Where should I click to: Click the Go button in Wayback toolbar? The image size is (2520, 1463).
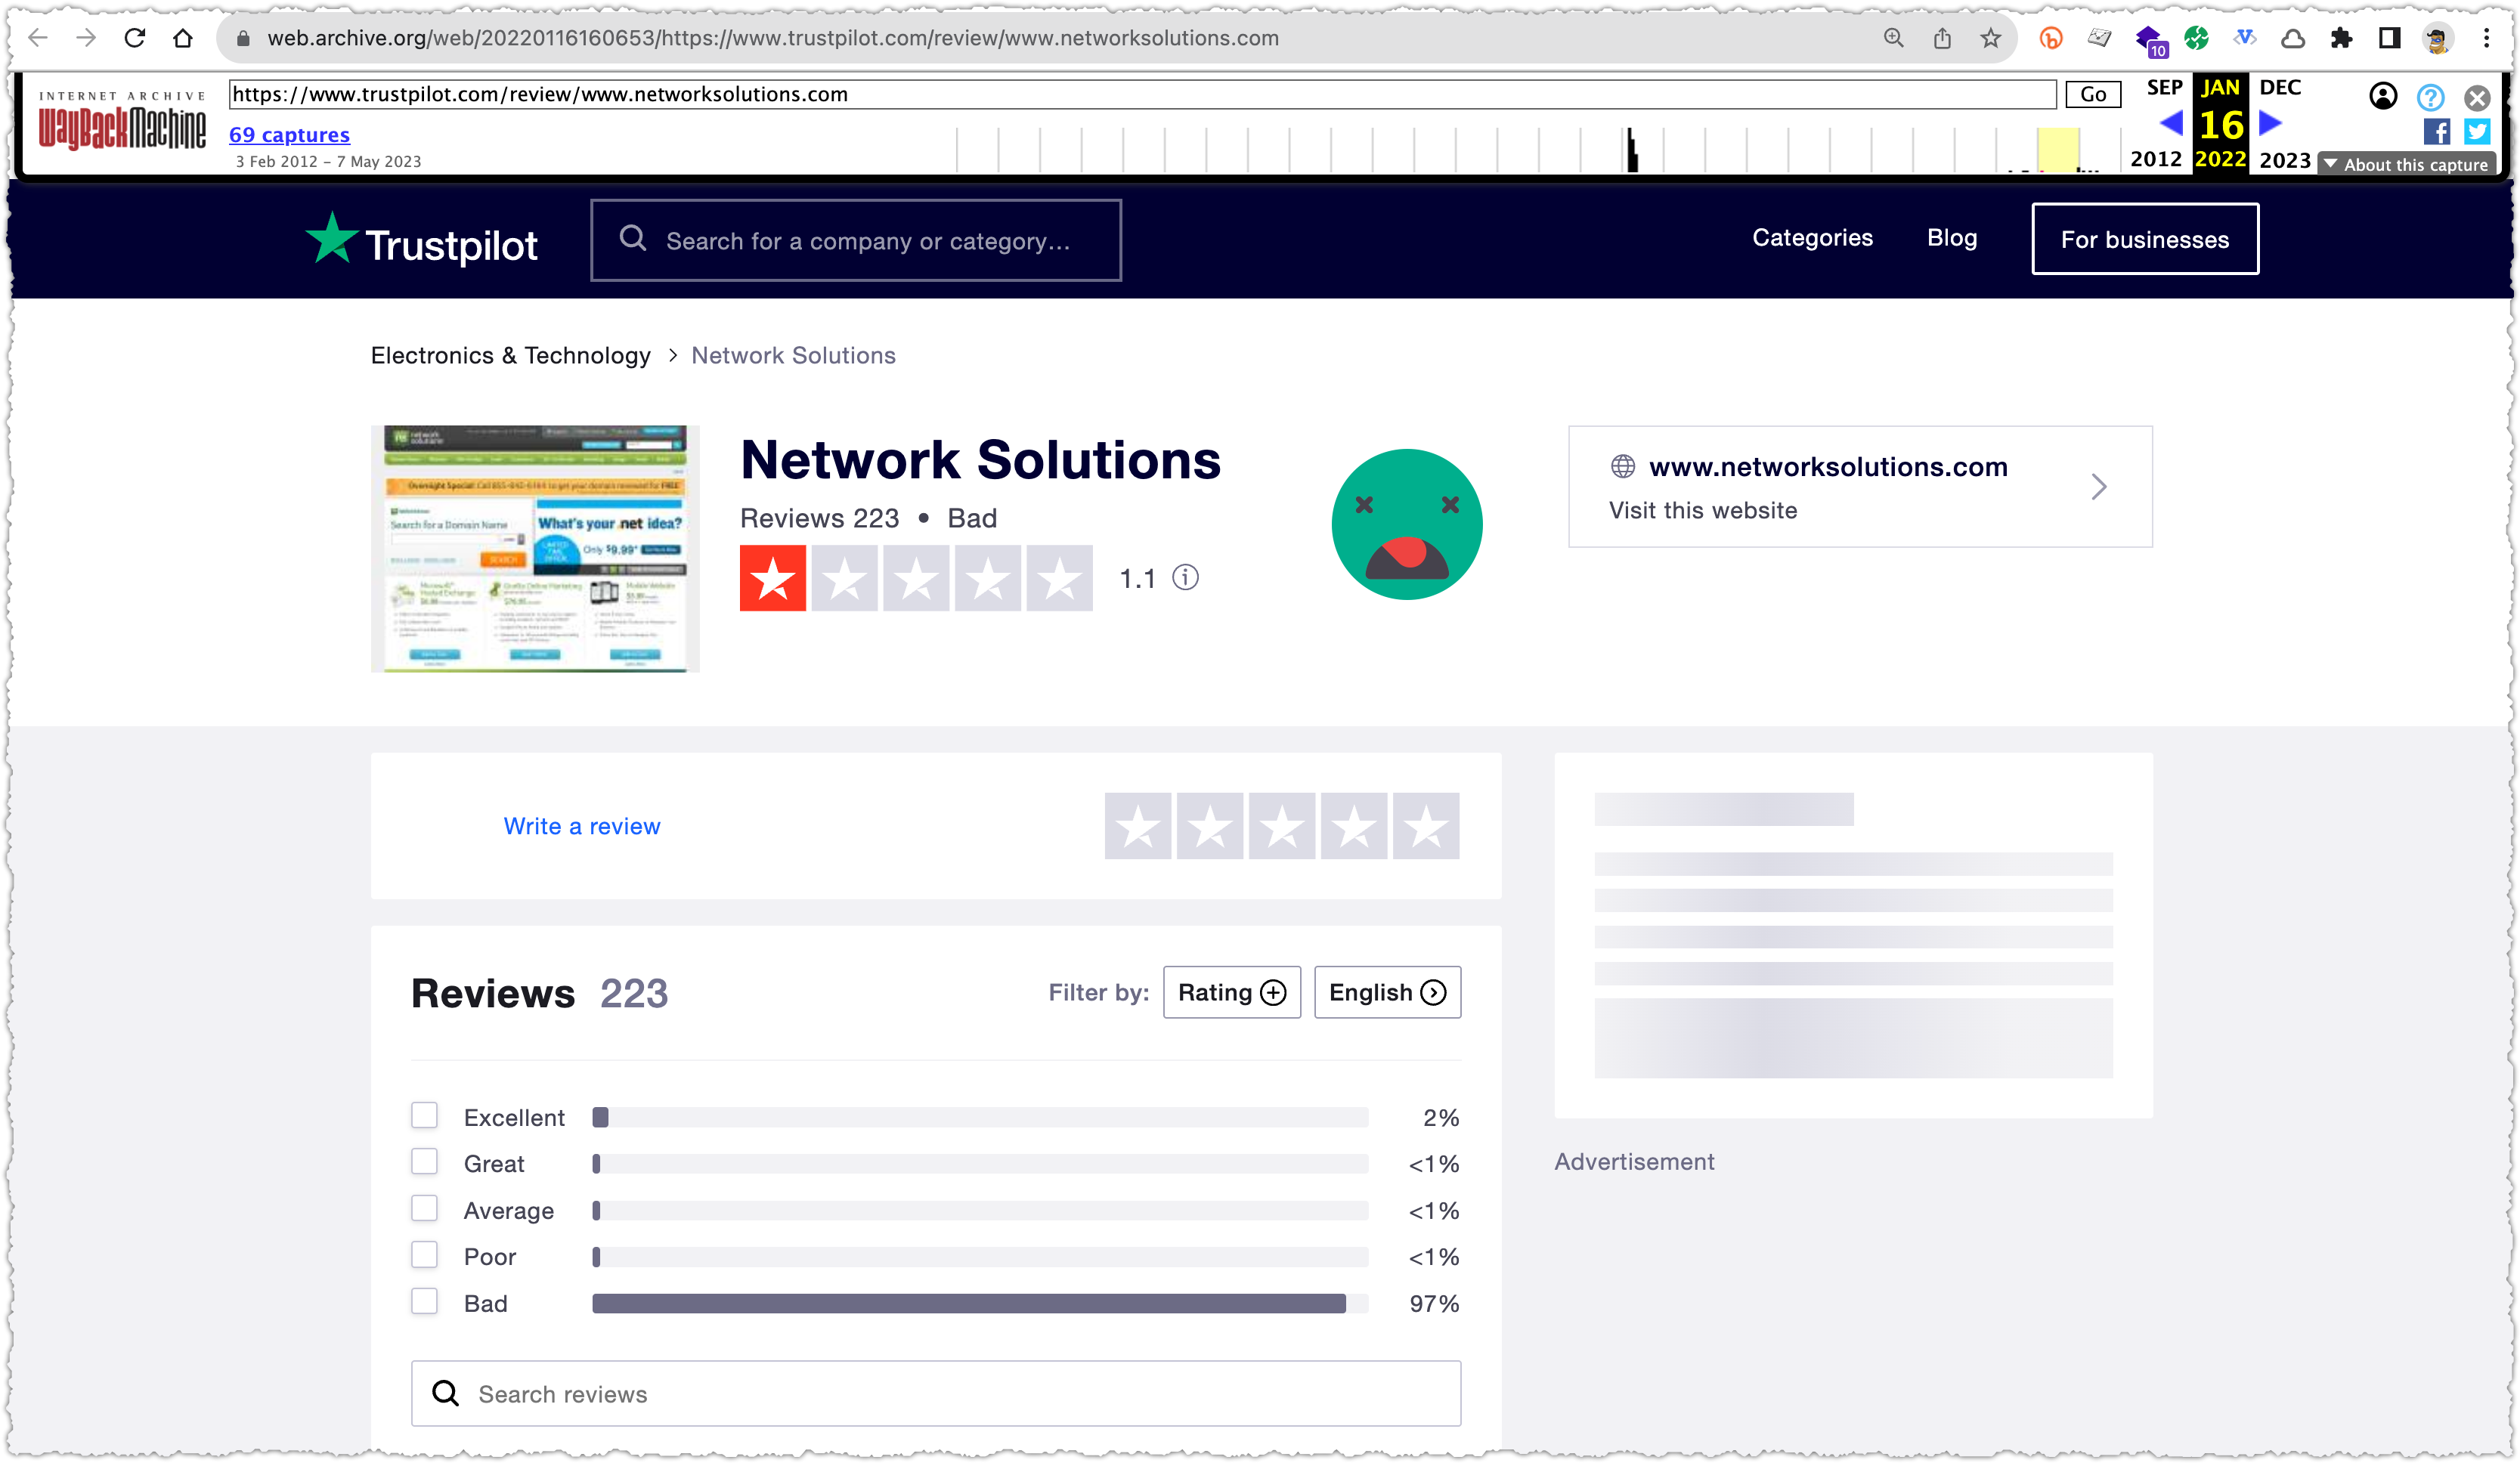[x=2093, y=94]
